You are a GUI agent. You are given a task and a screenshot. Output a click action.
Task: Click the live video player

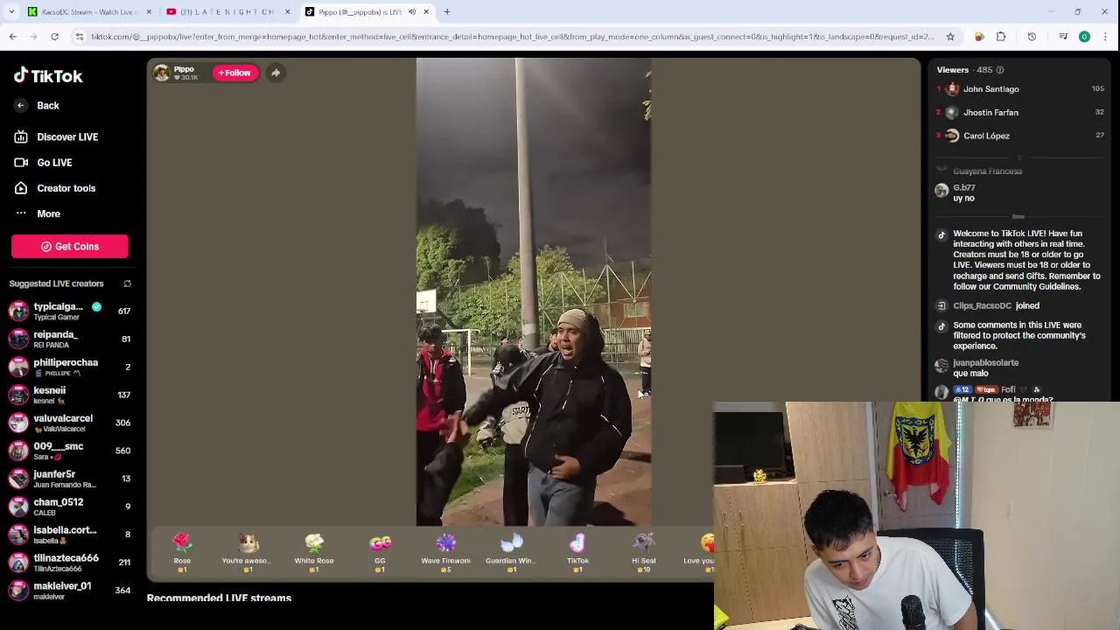click(x=534, y=291)
